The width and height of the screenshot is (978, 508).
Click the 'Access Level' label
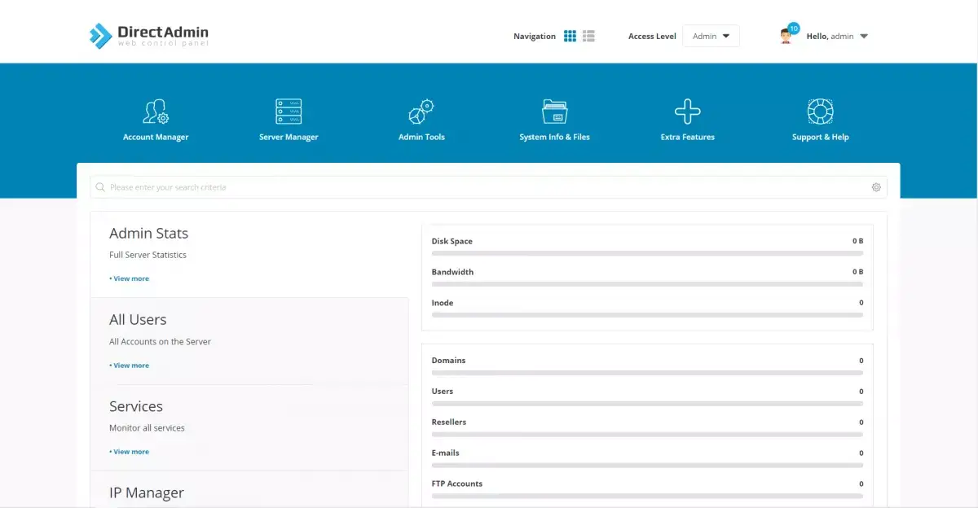click(652, 36)
